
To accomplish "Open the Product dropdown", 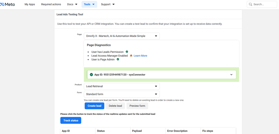I will point(122,86).
